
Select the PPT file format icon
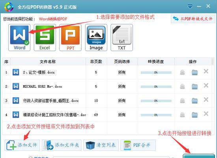[70, 38]
